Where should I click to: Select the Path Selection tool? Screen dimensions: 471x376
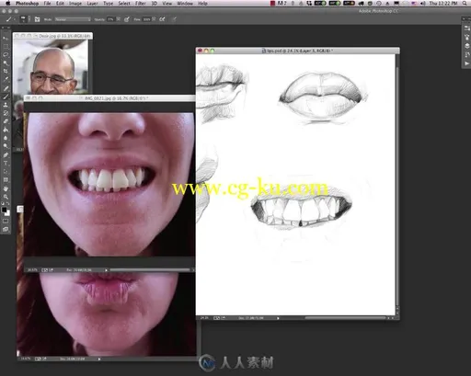[6, 172]
